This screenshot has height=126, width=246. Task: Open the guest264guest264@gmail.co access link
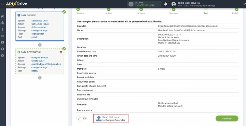coord(46,64)
